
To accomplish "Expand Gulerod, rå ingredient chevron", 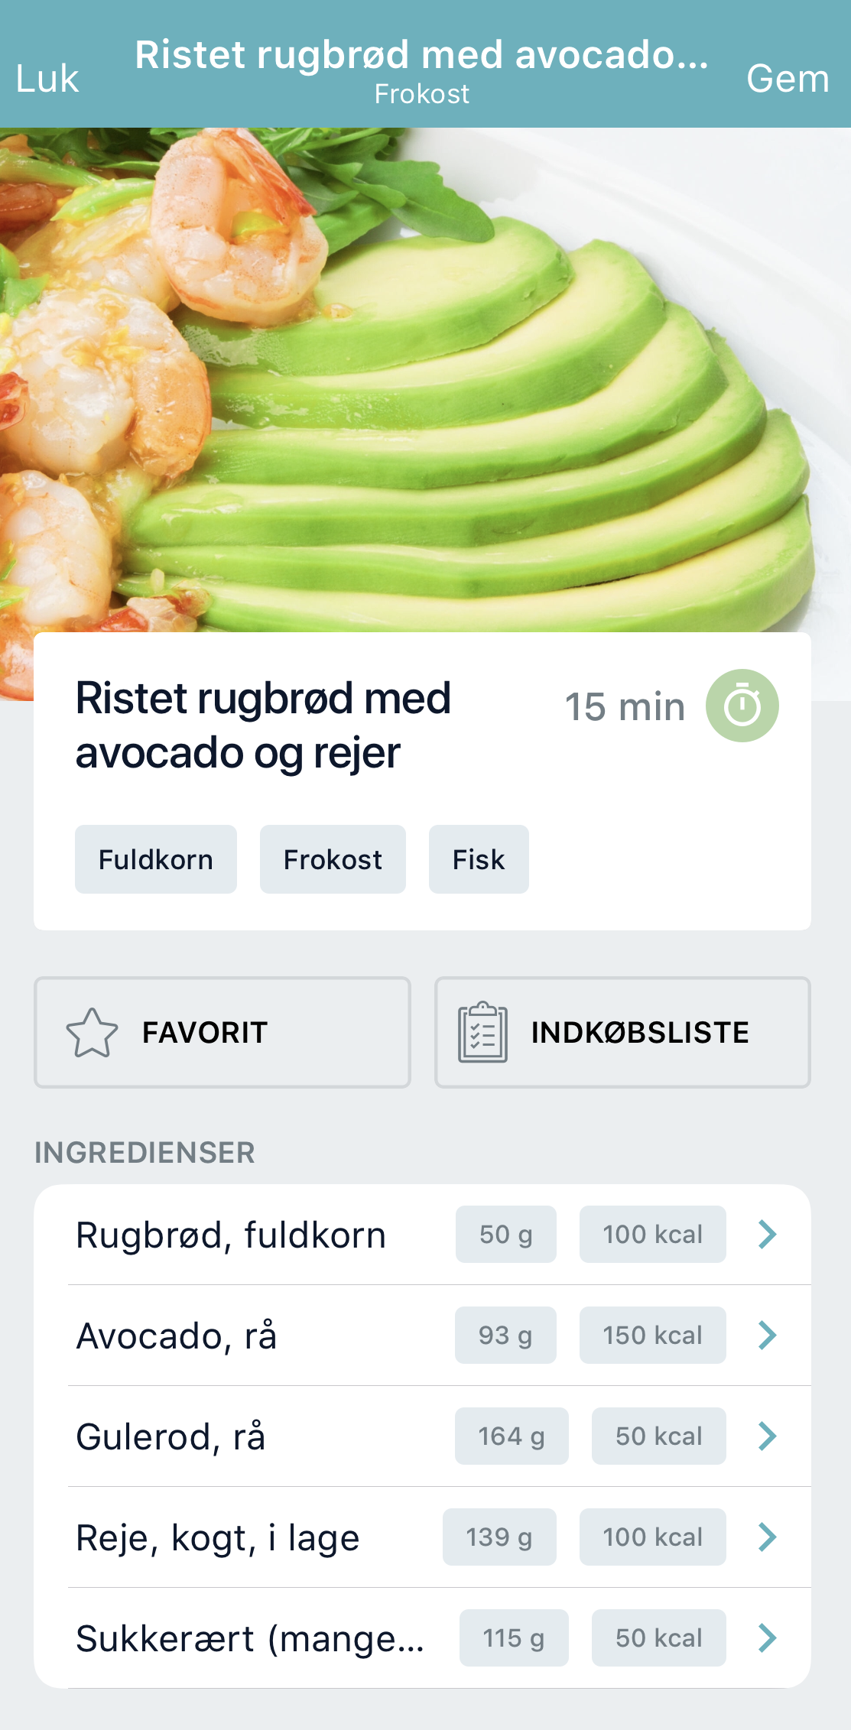I will [767, 1436].
